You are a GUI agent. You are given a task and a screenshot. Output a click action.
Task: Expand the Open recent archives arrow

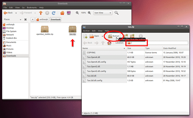click(x=102, y=36)
